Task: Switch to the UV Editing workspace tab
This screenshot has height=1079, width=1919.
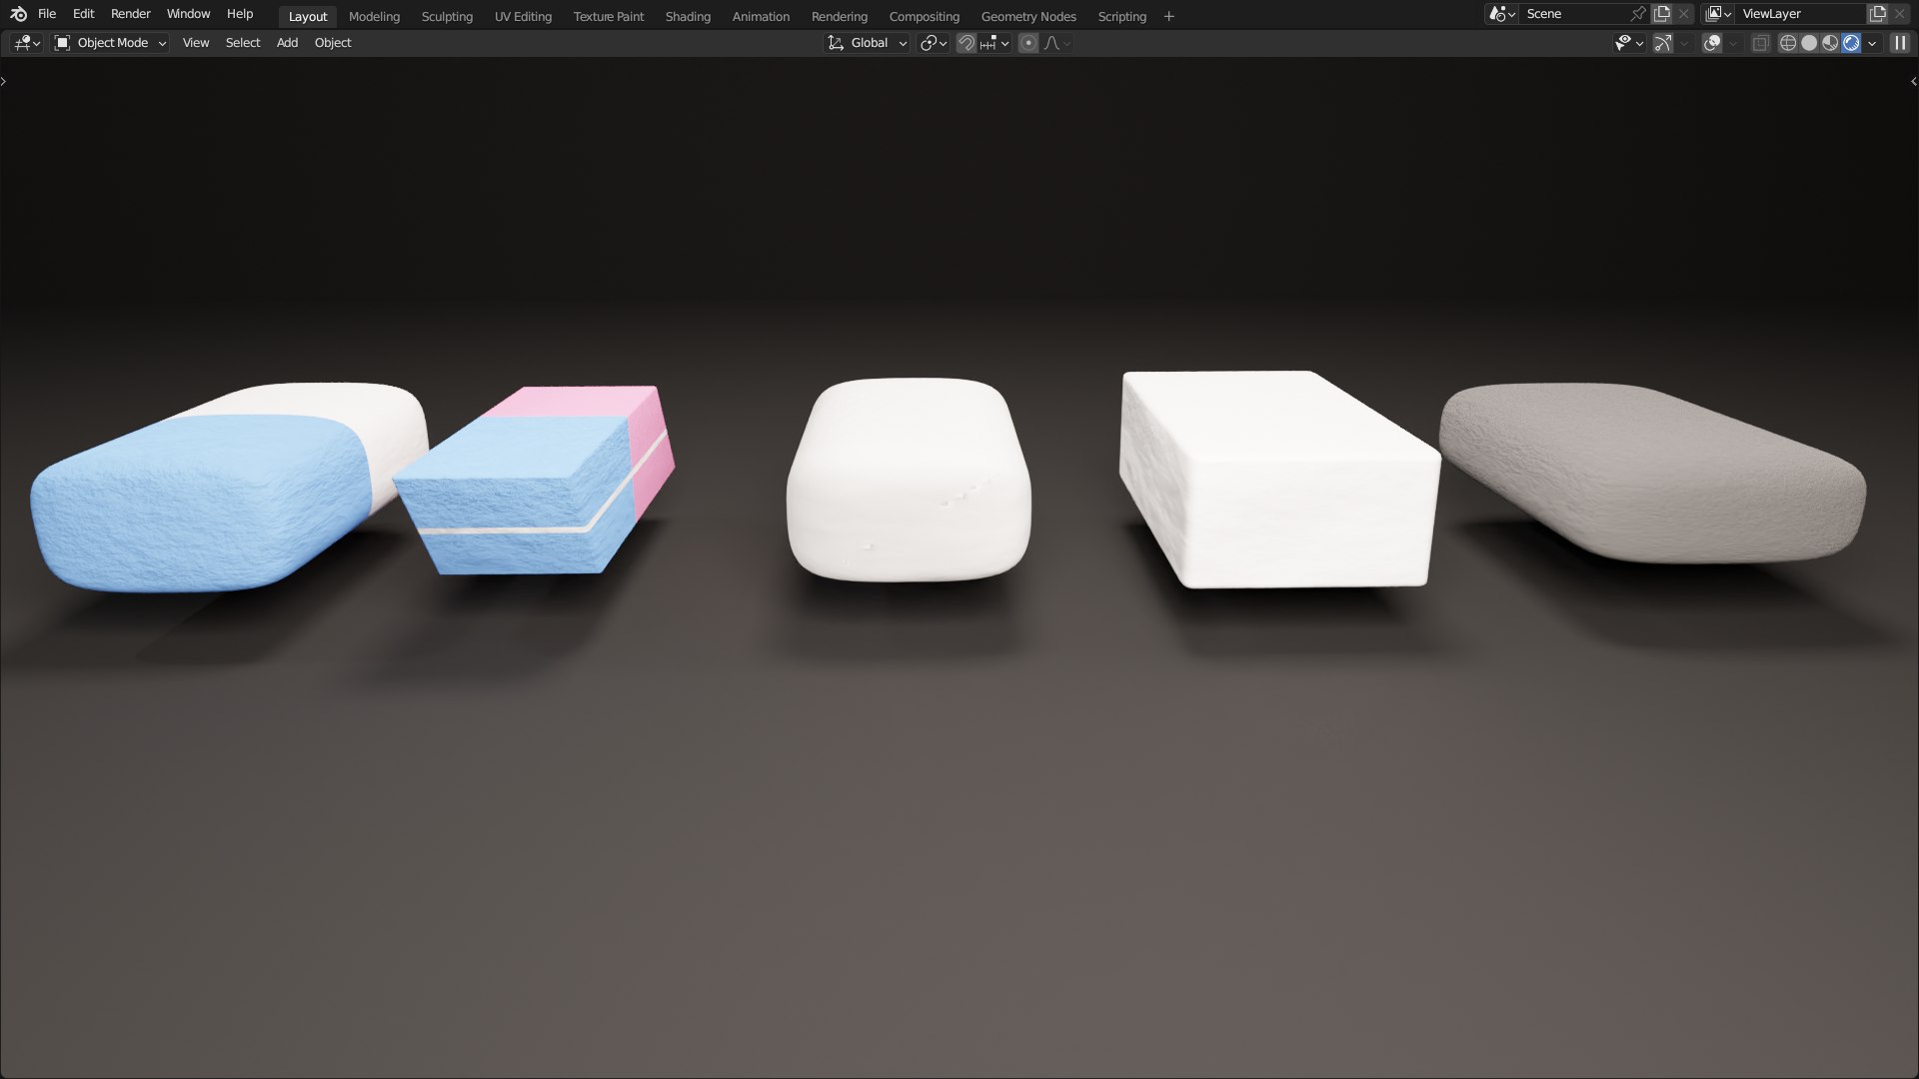Action: 523,16
